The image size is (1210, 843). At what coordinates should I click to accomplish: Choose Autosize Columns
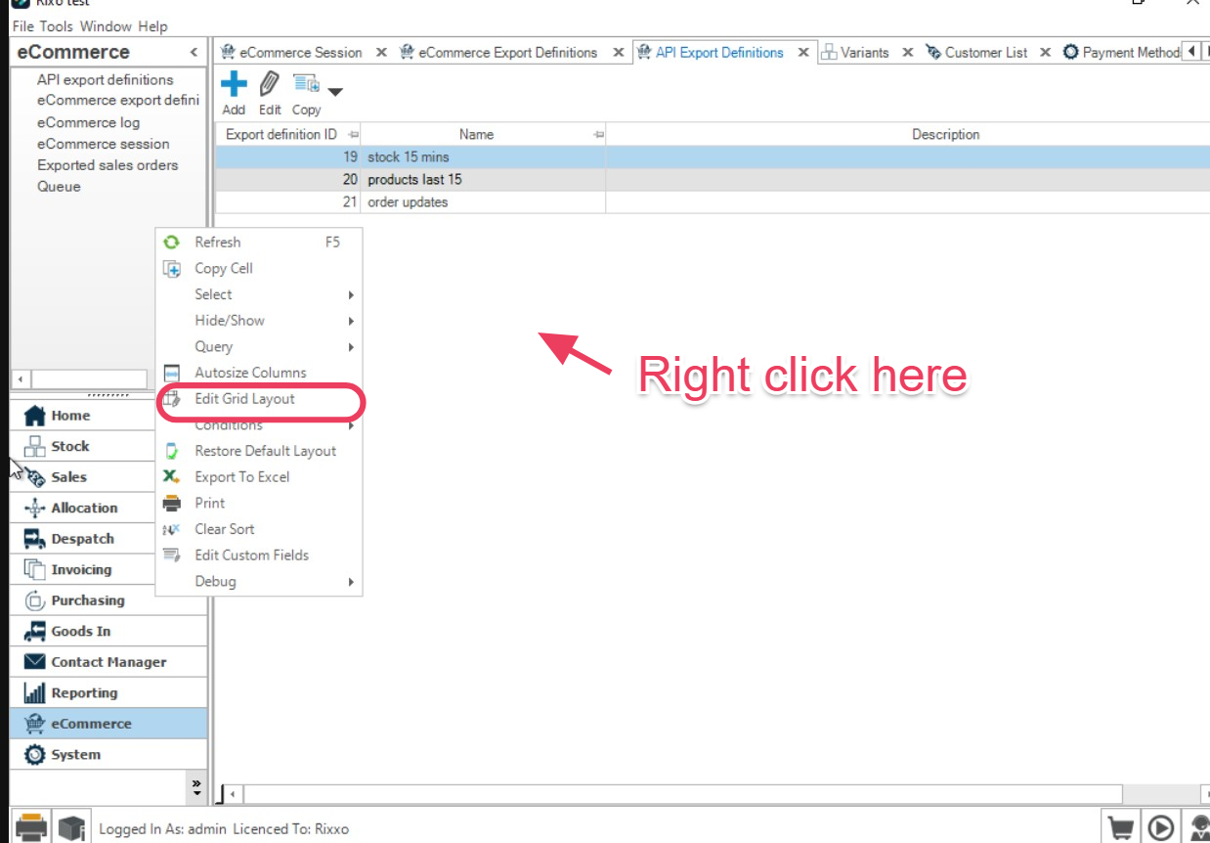(259, 373)
